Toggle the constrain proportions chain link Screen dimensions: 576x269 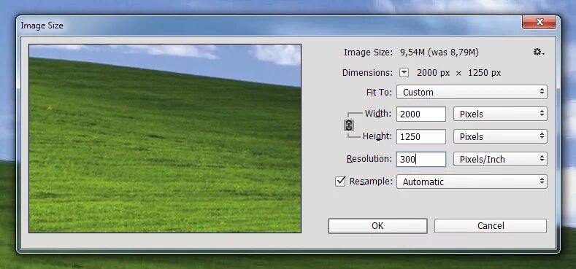click(x=349, y=125)
